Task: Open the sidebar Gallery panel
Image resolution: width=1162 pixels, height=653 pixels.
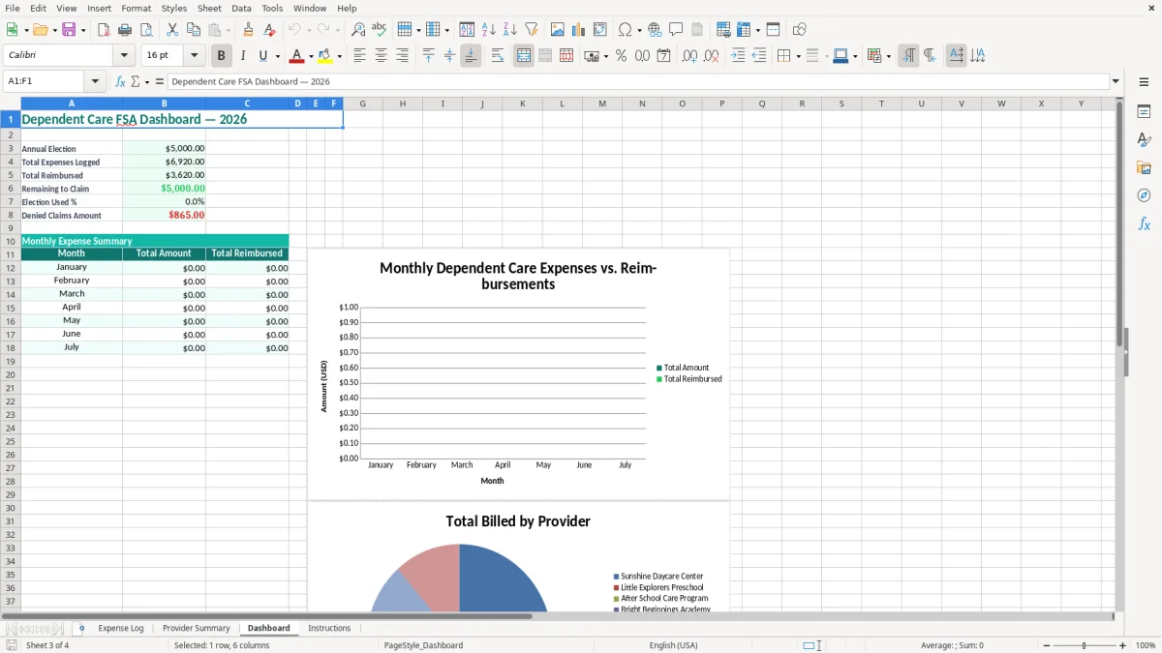Action: pyautogui.click(x=1144, y=167)
